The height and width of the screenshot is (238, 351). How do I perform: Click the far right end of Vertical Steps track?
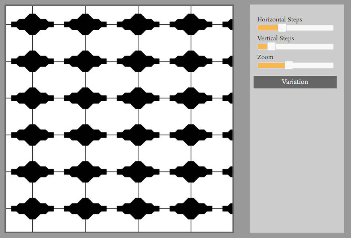point(331,47)
